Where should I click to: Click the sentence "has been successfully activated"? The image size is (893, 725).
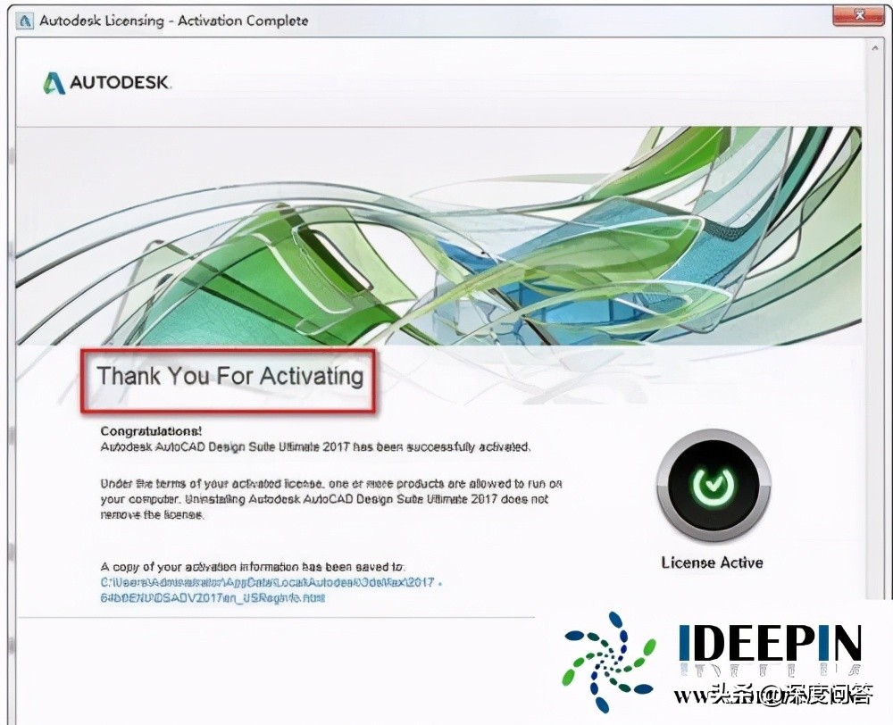tap(442, 446)
